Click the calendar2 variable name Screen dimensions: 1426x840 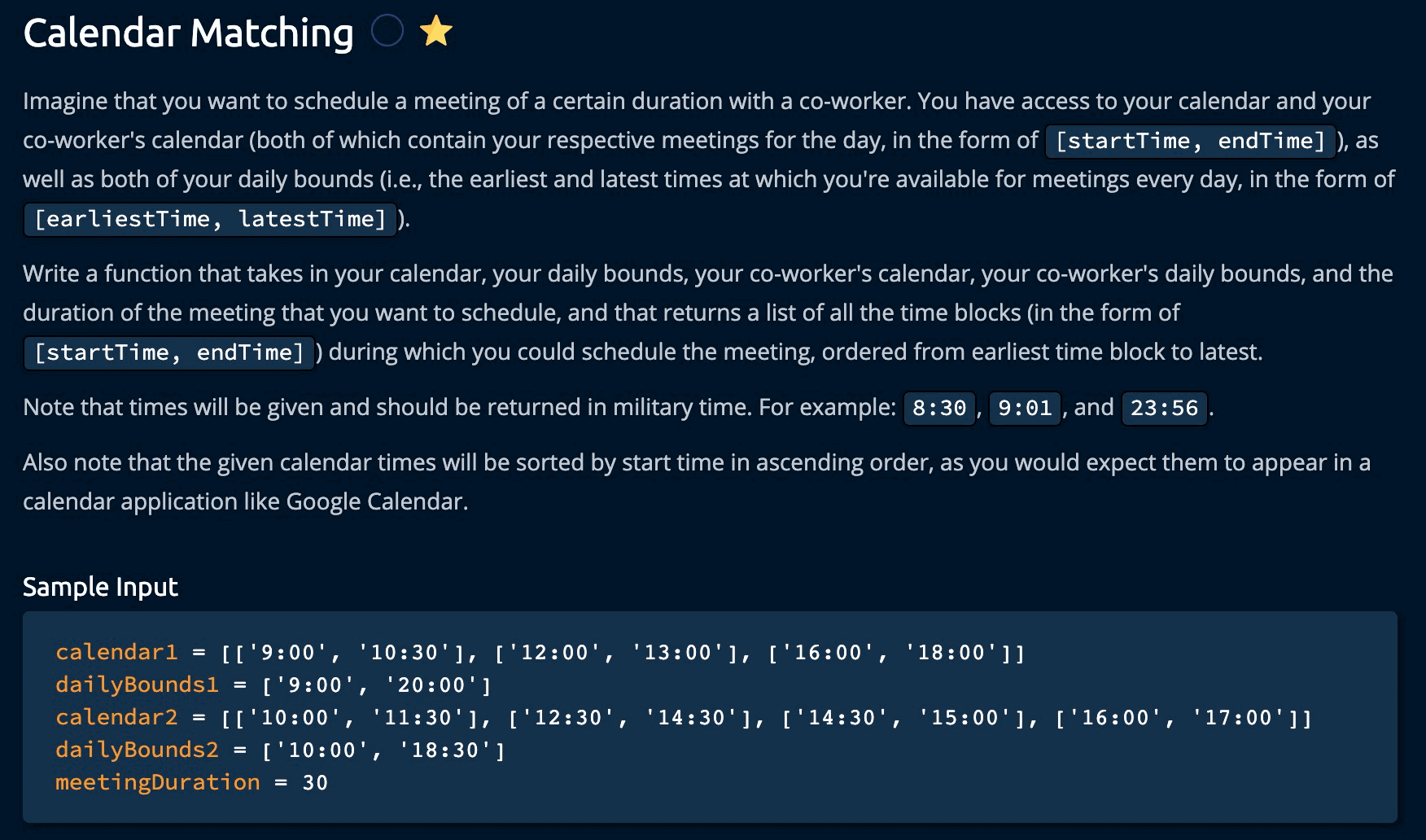coord(116,717)
